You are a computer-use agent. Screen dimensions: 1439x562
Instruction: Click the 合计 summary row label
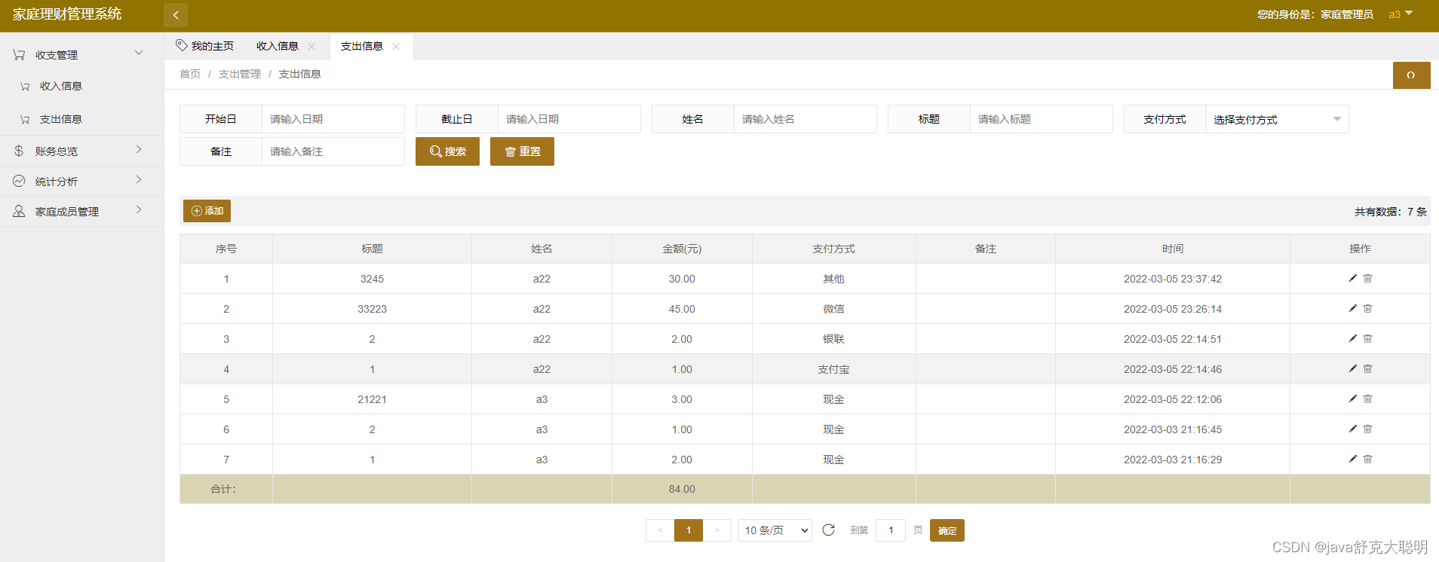tap(223, 489)
